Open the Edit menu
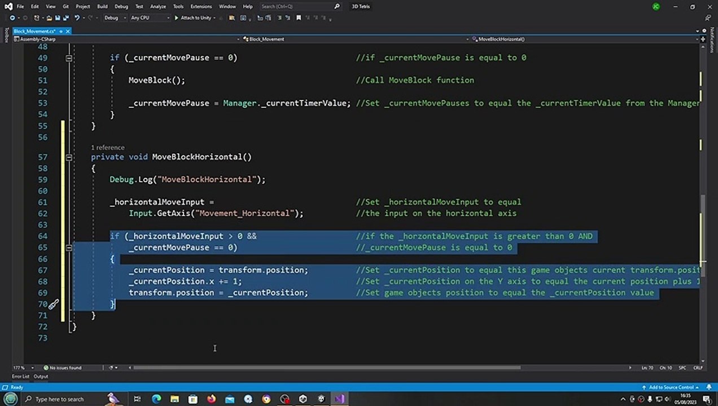Screen dimensions: 718x406 [x=35, y=6]
